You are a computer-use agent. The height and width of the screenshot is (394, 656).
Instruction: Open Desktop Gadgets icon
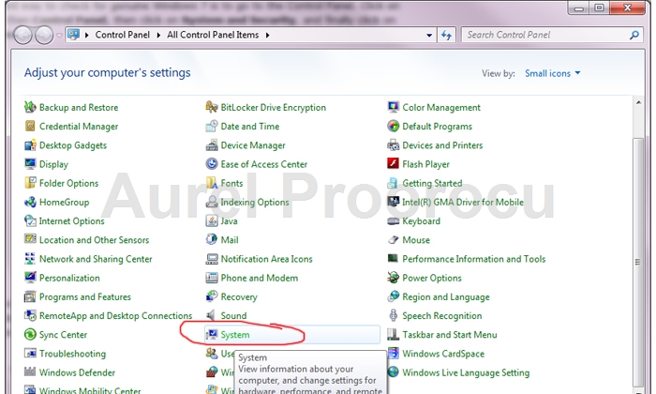(30, 145)
